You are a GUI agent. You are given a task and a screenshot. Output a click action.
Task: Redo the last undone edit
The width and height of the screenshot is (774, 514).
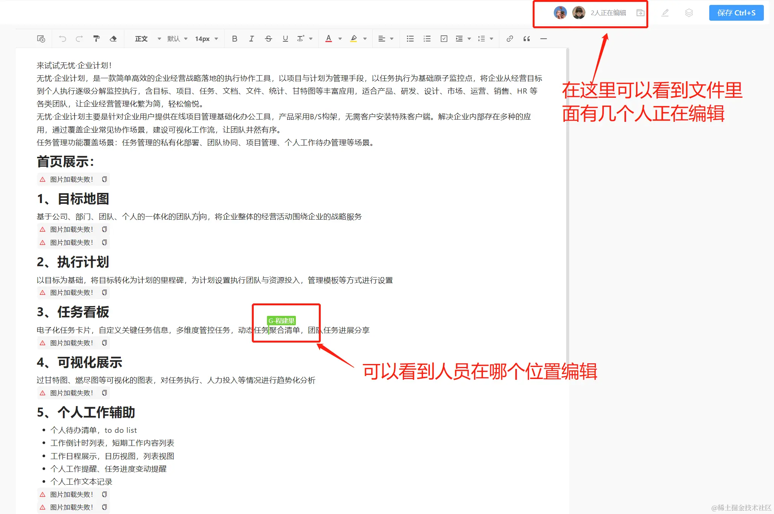point(79,39)
